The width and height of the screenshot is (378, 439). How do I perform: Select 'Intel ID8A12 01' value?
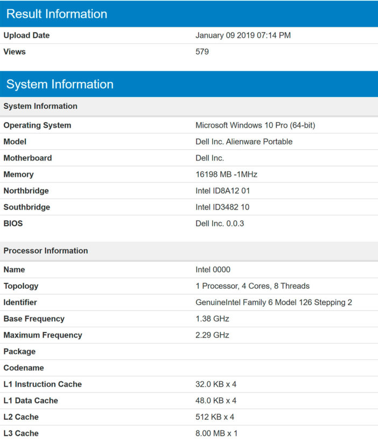pyautogui.click(x=223, y=191)
